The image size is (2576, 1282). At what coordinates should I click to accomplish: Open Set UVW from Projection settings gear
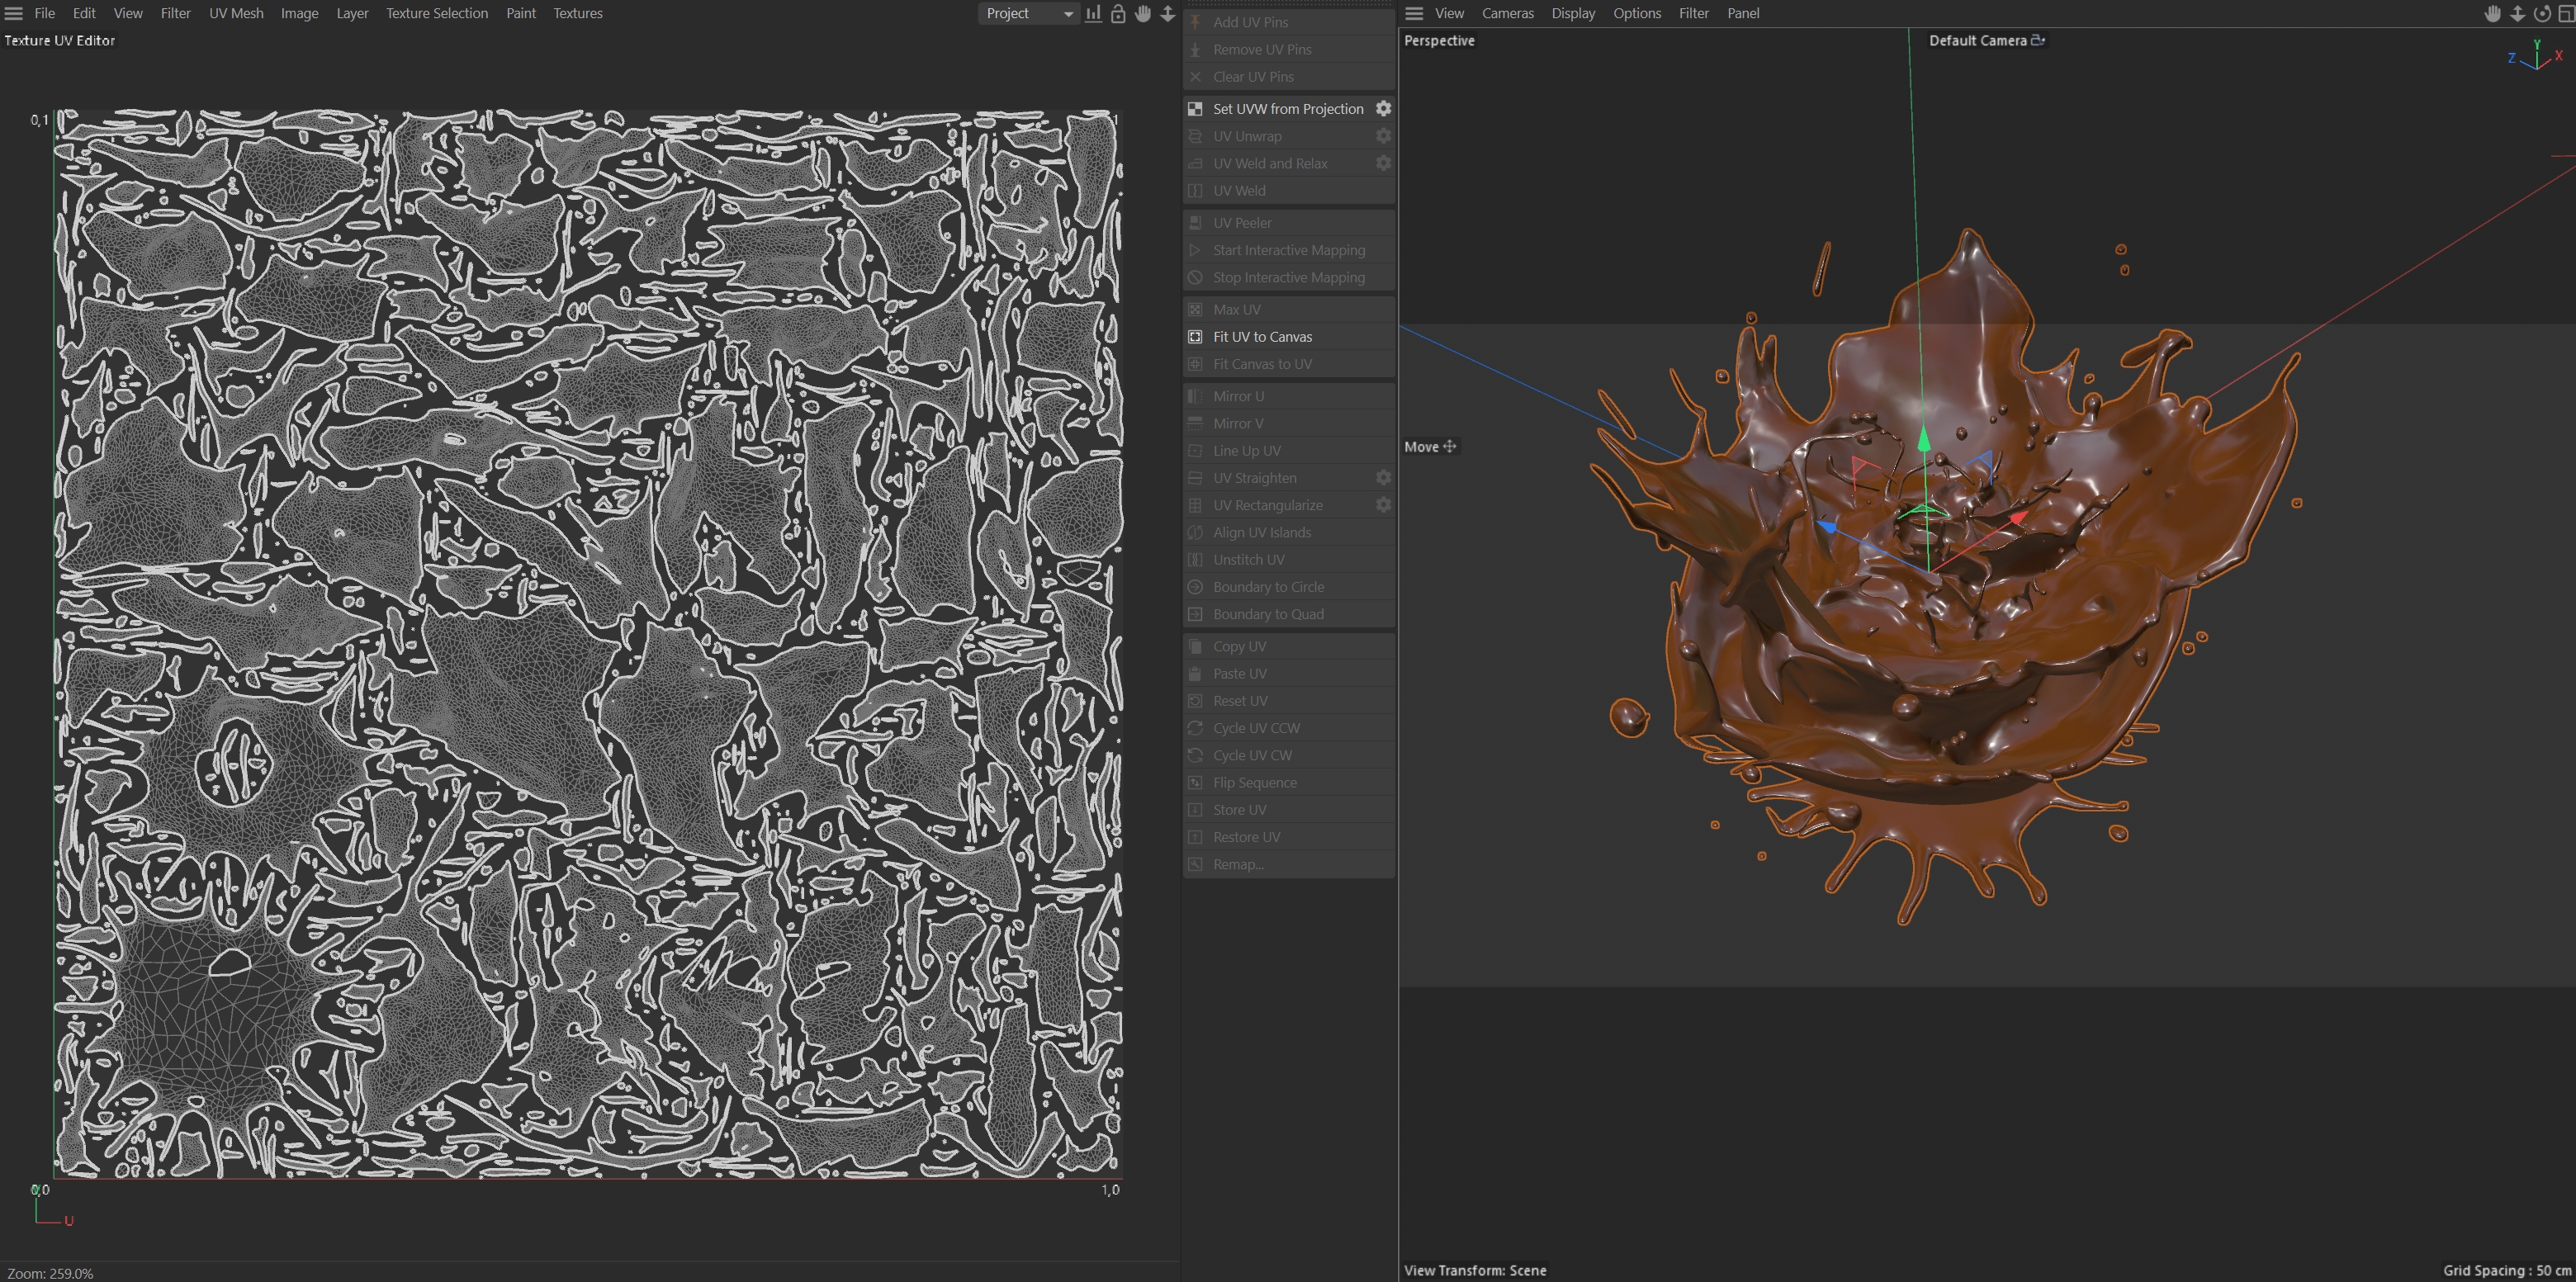pos(1383,108)
